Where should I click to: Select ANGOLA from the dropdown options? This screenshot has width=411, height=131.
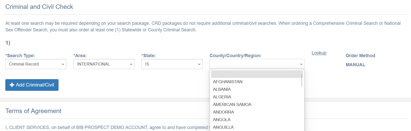point(222,120)
